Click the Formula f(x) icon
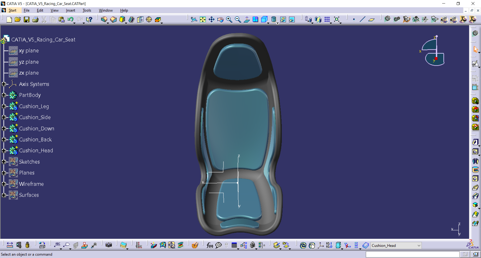Viewport: 481px width, 258px height. click(210, 245)
